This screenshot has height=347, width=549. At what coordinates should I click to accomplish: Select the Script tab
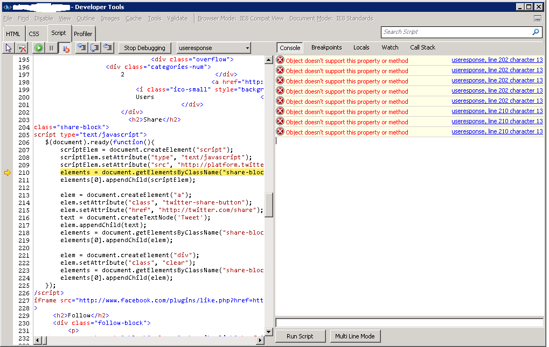[59, 33]
